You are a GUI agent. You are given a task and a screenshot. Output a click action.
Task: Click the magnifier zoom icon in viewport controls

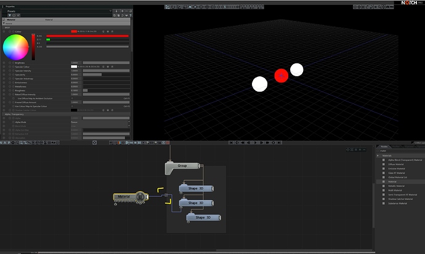tap(379, 7)
